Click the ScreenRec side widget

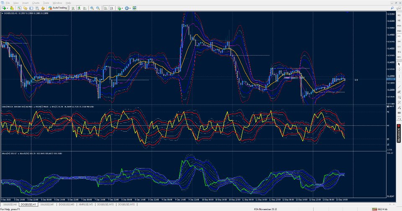pyautogui.click(x=399, y=134)
